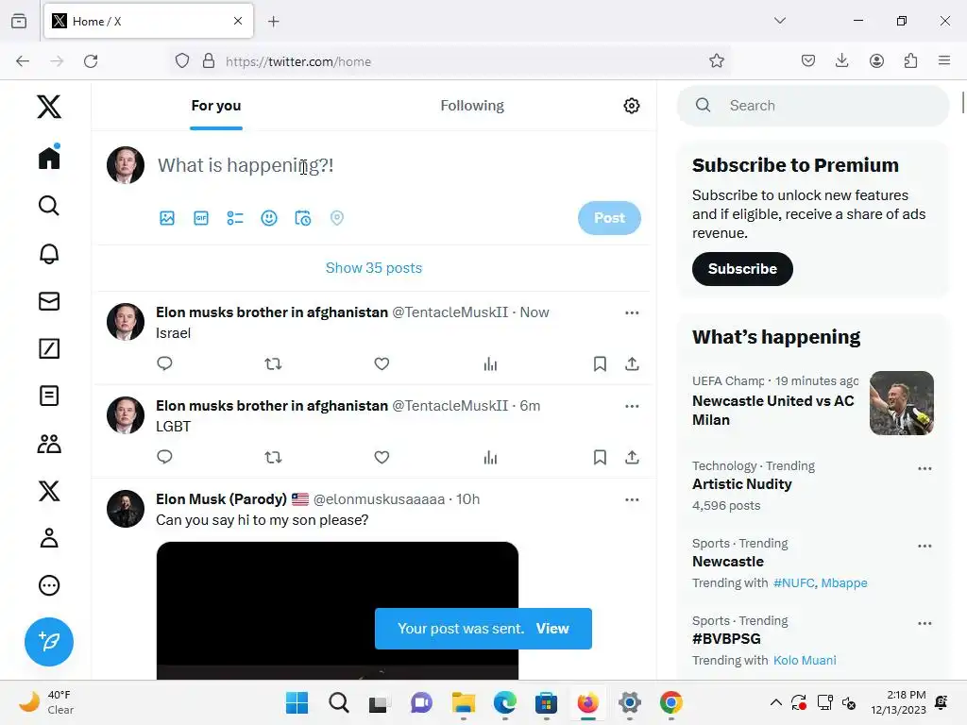This screenshot has width=967, height=725.
Task: Bookmark the Israel post
Action: coord(600,363)
